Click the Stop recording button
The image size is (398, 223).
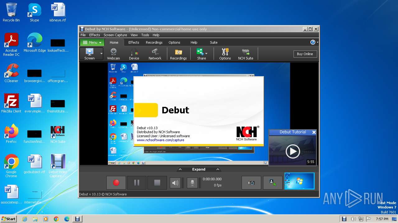(157, 183)
